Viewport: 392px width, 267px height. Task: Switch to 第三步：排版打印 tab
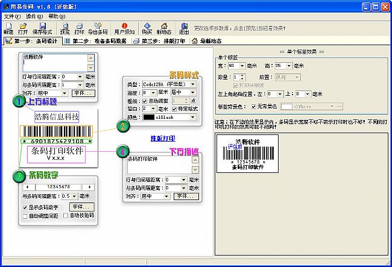coord(160,41)
